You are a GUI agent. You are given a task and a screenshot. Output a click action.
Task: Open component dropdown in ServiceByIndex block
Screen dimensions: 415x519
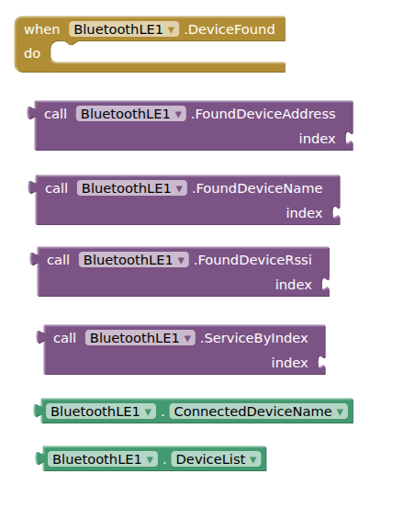[x=140, y=338]
